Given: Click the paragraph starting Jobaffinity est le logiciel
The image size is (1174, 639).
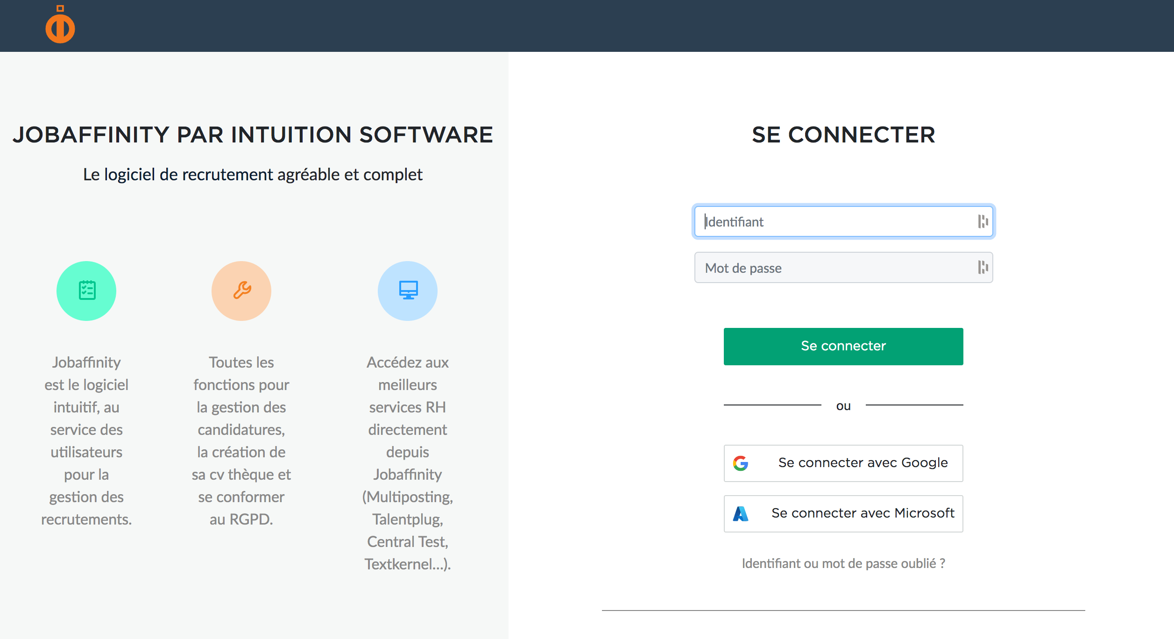Looking at the screenshot, I should coord(86,440).
